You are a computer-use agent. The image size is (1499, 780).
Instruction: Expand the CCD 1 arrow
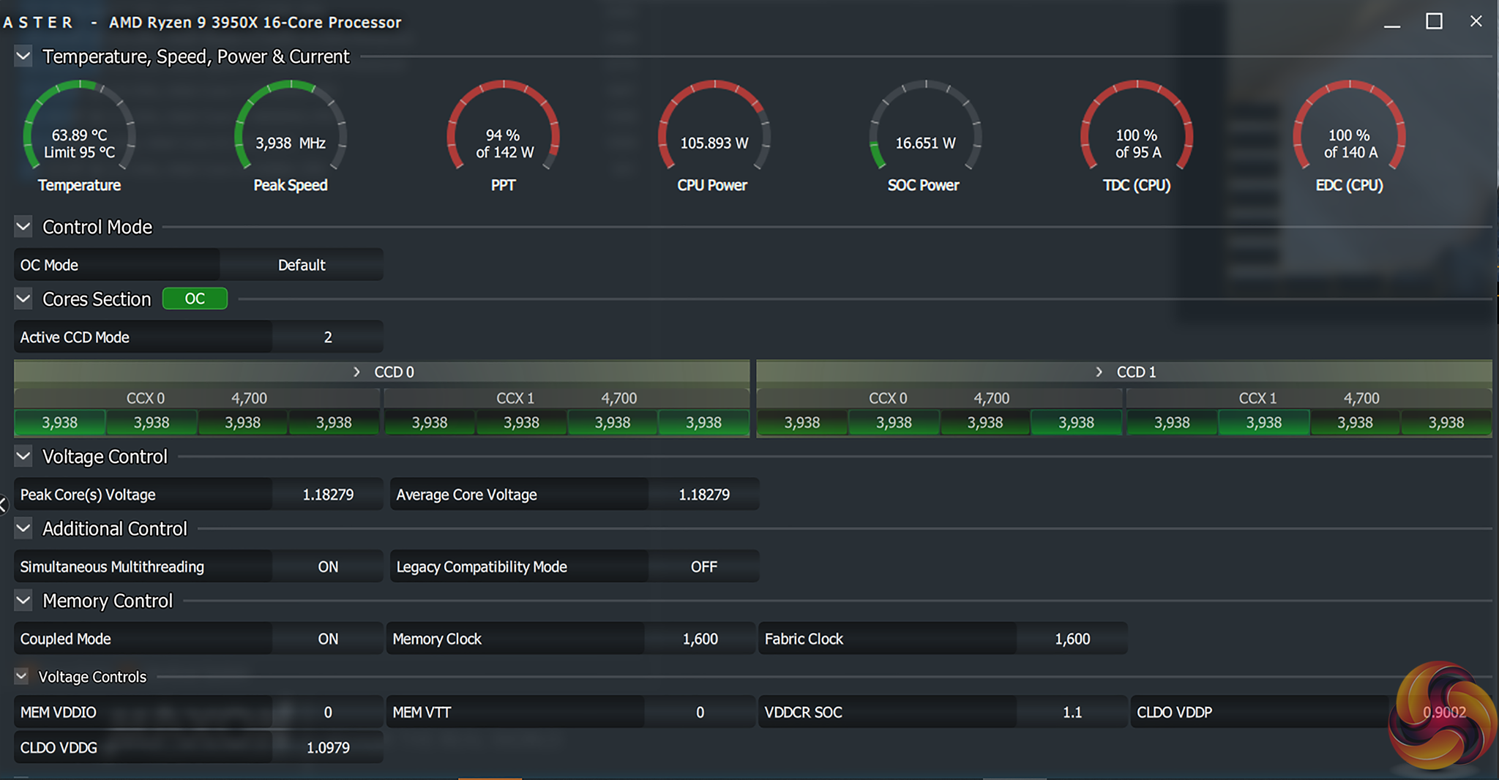click(x=1099, y=372)
